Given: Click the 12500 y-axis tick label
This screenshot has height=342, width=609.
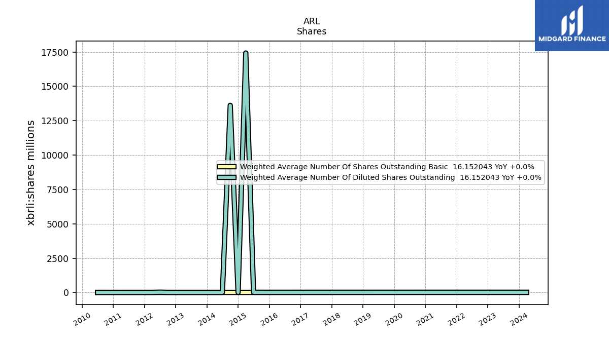Looking at the screenshot, I should (x=55, y=121).
